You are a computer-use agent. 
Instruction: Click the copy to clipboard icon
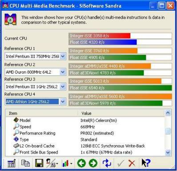tap(25, 163)
